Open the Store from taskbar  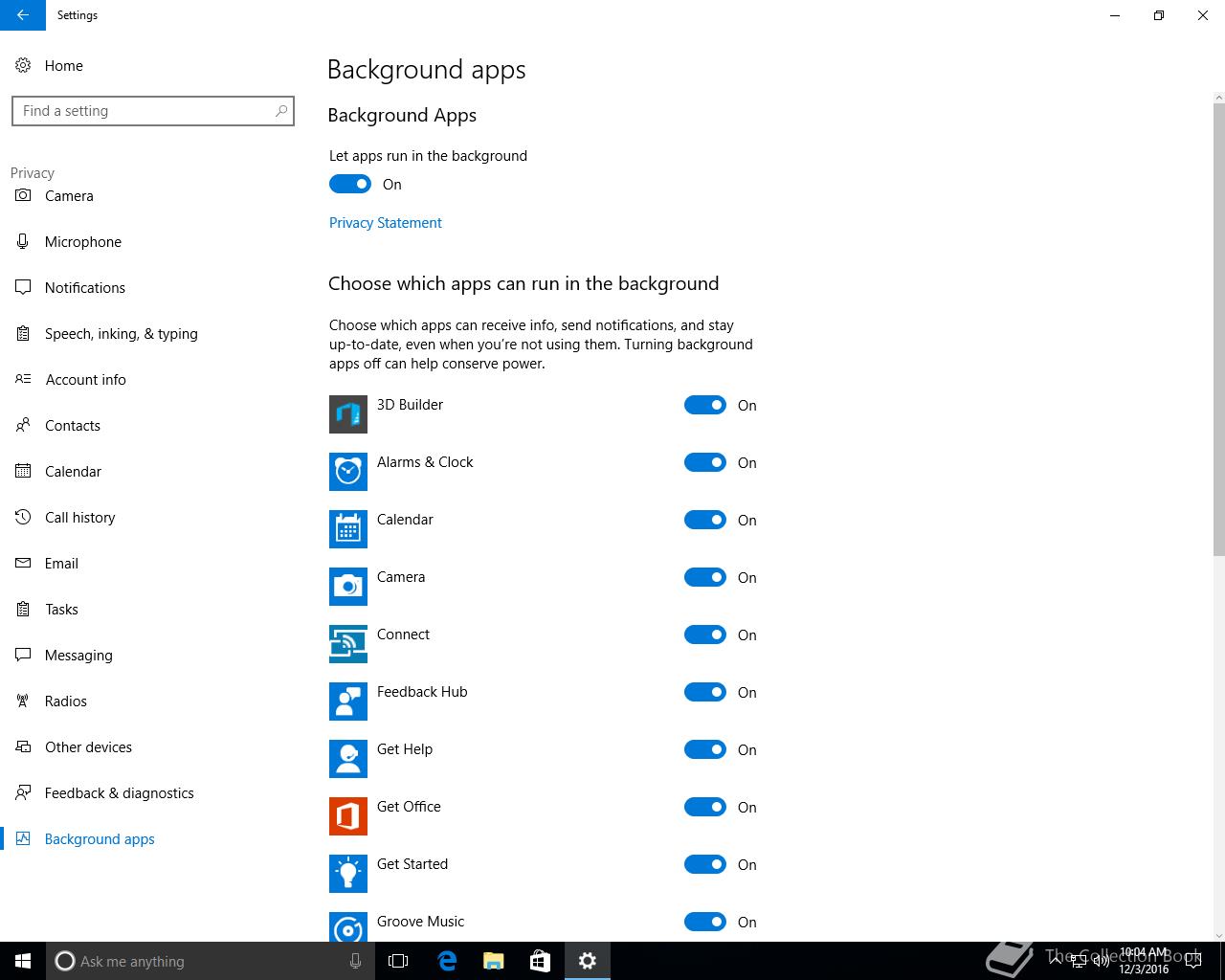pyautogui.click(x=540, y=961)
